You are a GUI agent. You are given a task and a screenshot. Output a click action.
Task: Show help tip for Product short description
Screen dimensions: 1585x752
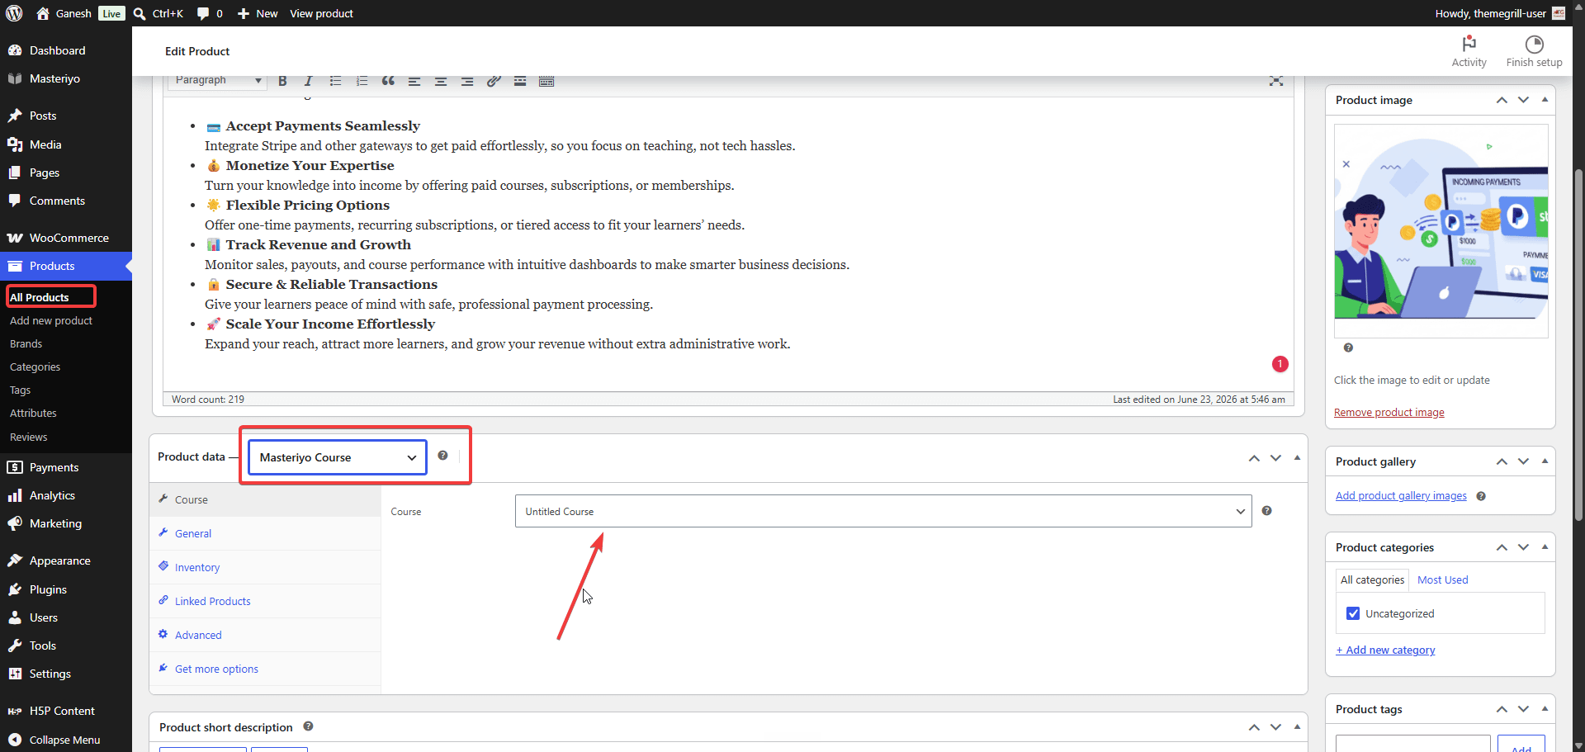pos(308,726)
